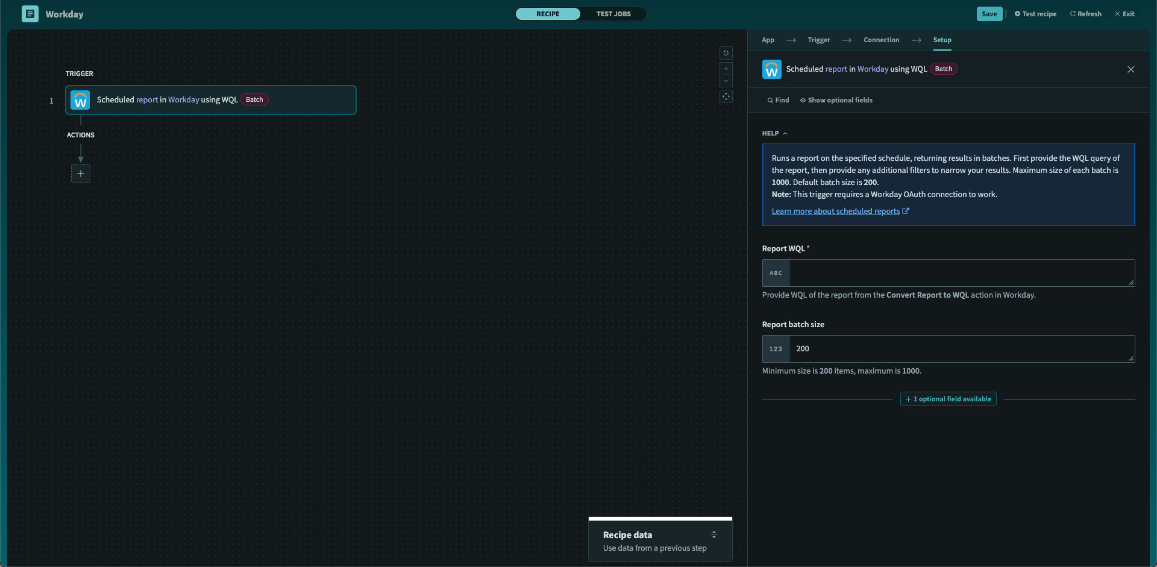This screenshot has height=567, width=1157.
Task: Add an action with the plus icon
Action: [x=80, y=174]
